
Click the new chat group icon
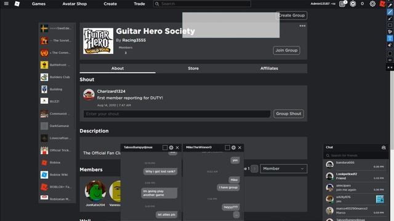point(384,147)
